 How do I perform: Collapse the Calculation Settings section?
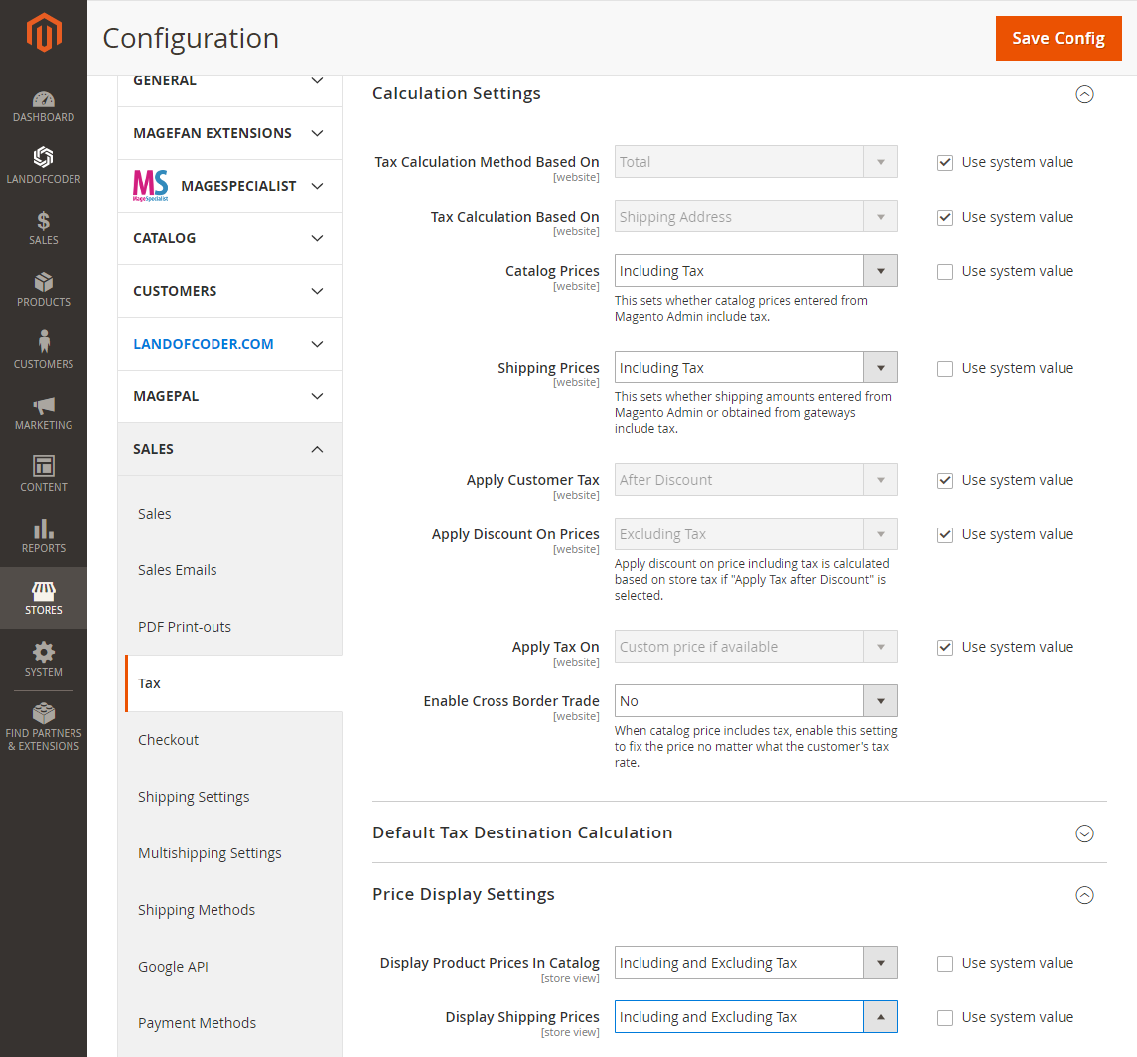click(x=1084, y=93)
